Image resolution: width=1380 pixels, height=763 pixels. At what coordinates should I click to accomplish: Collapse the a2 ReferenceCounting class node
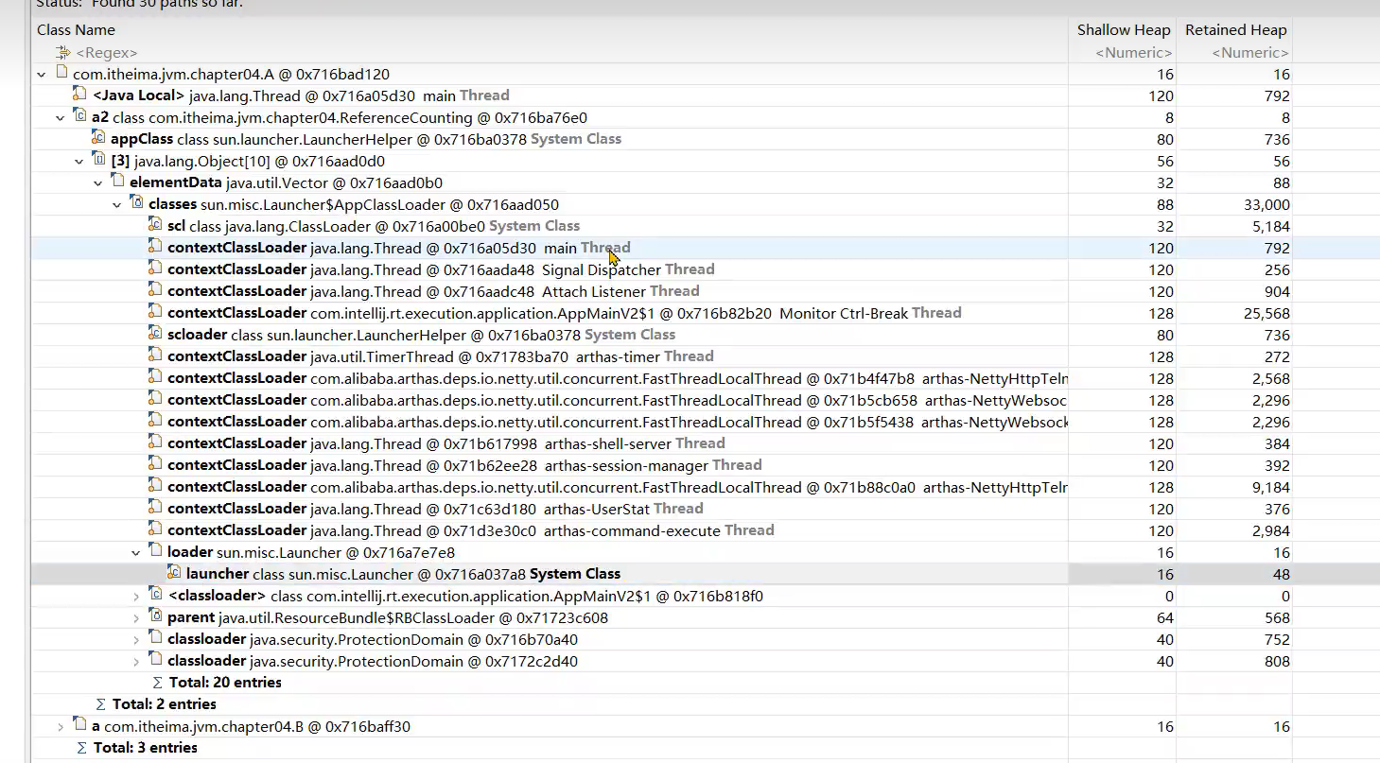click(x=60, y=117)
